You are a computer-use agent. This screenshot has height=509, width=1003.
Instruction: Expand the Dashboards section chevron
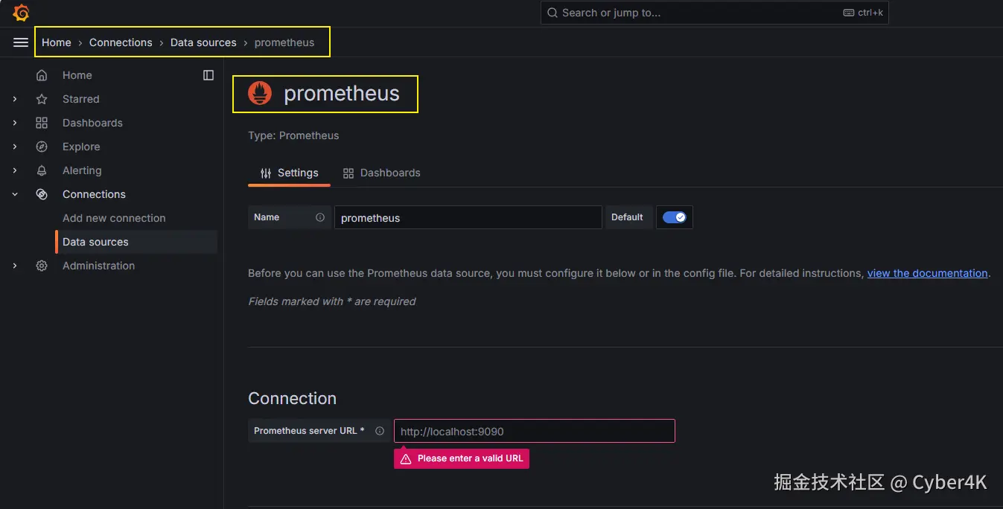pyautogui.click(x=15, y=123)
